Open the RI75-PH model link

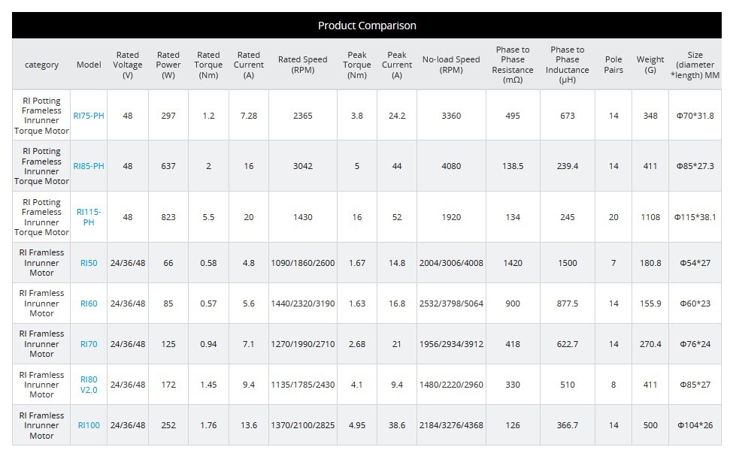(89, 116)
